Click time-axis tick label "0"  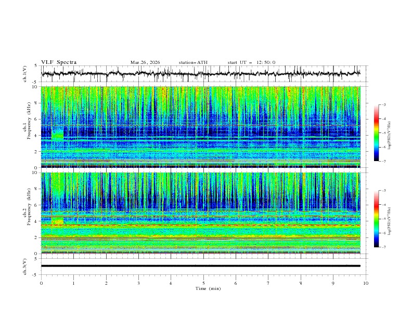coord(41,283)
